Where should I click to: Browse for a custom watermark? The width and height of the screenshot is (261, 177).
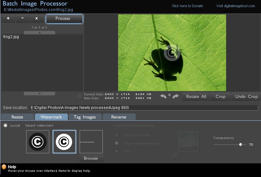pyautogui.click(x=91, y=158)
